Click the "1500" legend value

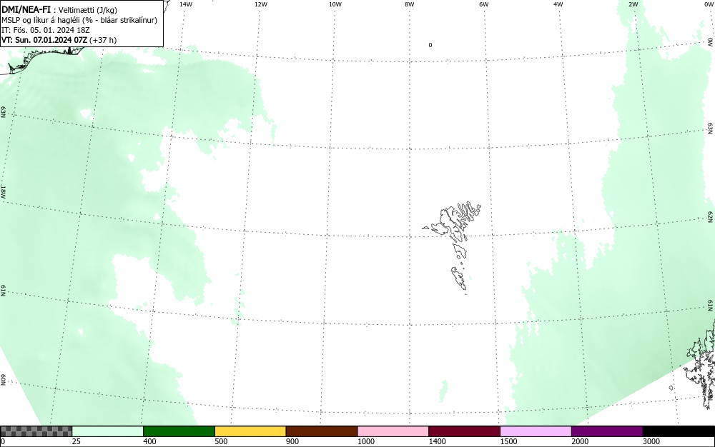(508, 441)
